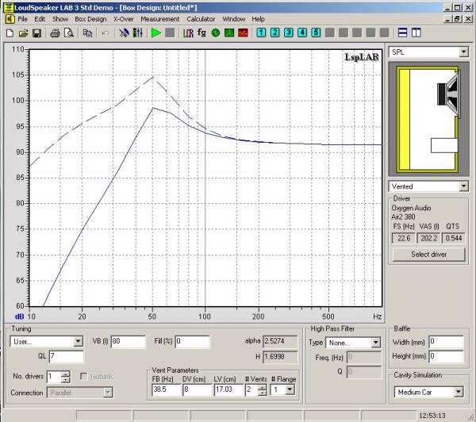Viewport: 476px width, 422px height.
Task: Click the 'fg' toolbar icon
Action: 202,33
